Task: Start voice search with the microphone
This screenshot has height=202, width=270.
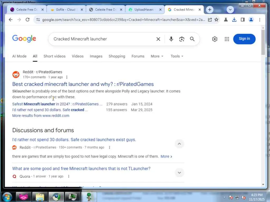Action: [171, 39]
